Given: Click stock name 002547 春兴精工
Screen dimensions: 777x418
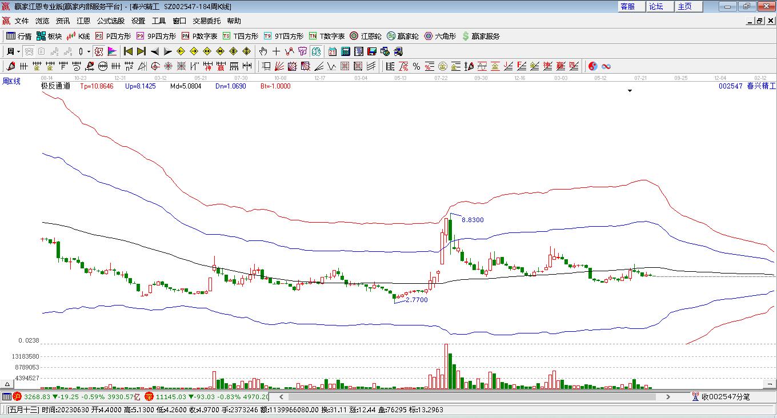Looking at the screenshot, I should point(747,86).
